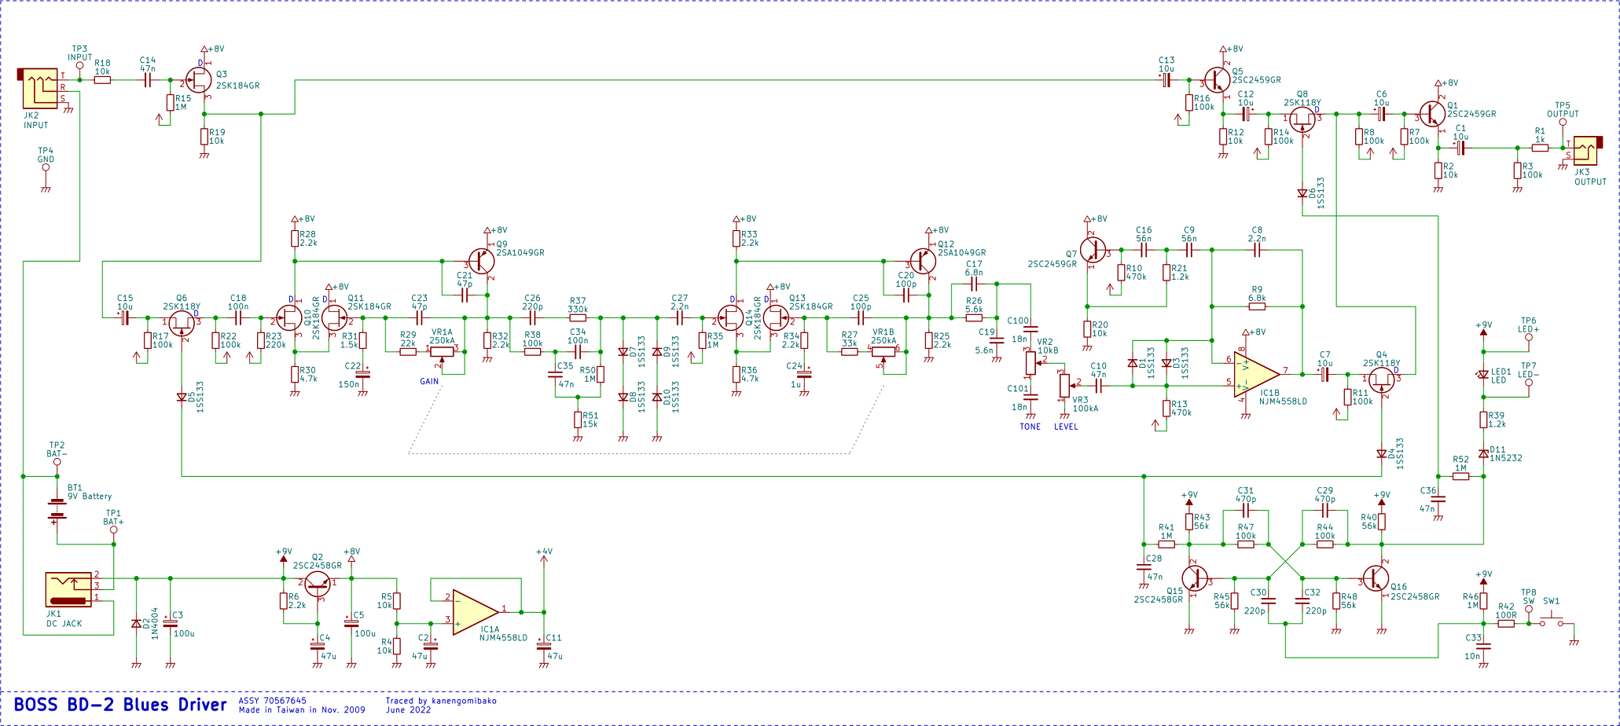Select the D2 1N4004 diode symbol
Viewport: 1620px width, 726px height.
tap(136, 624)
